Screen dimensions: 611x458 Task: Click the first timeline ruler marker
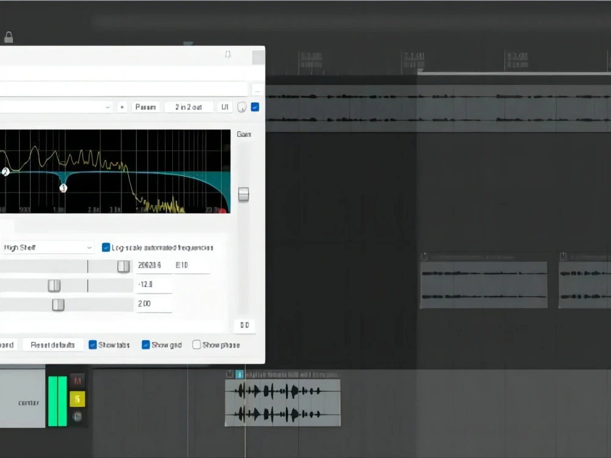point(311,60)
